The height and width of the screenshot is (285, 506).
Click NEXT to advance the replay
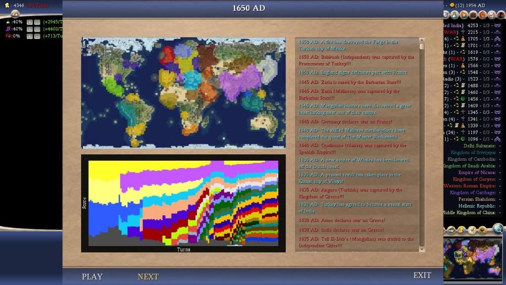(148, 277)
